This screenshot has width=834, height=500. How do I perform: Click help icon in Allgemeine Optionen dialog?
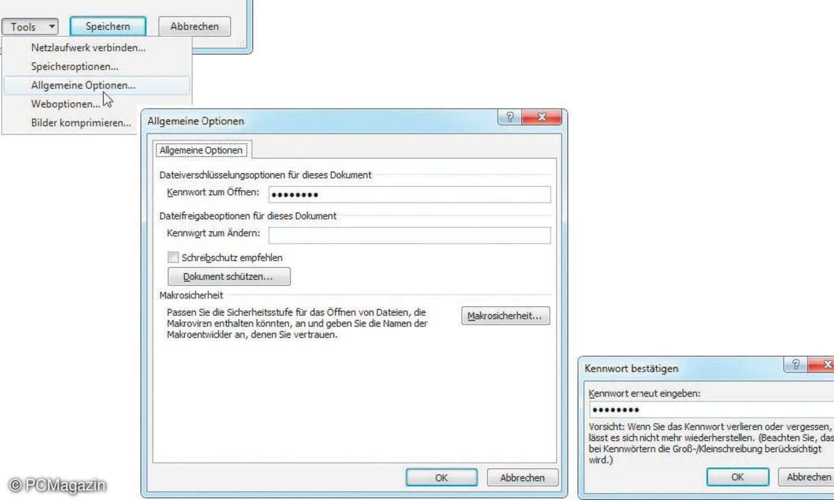click(509, 118)
